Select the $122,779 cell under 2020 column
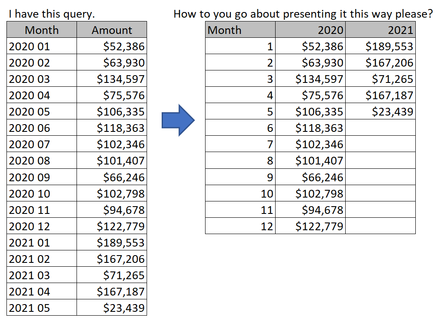 coord(310,226)
